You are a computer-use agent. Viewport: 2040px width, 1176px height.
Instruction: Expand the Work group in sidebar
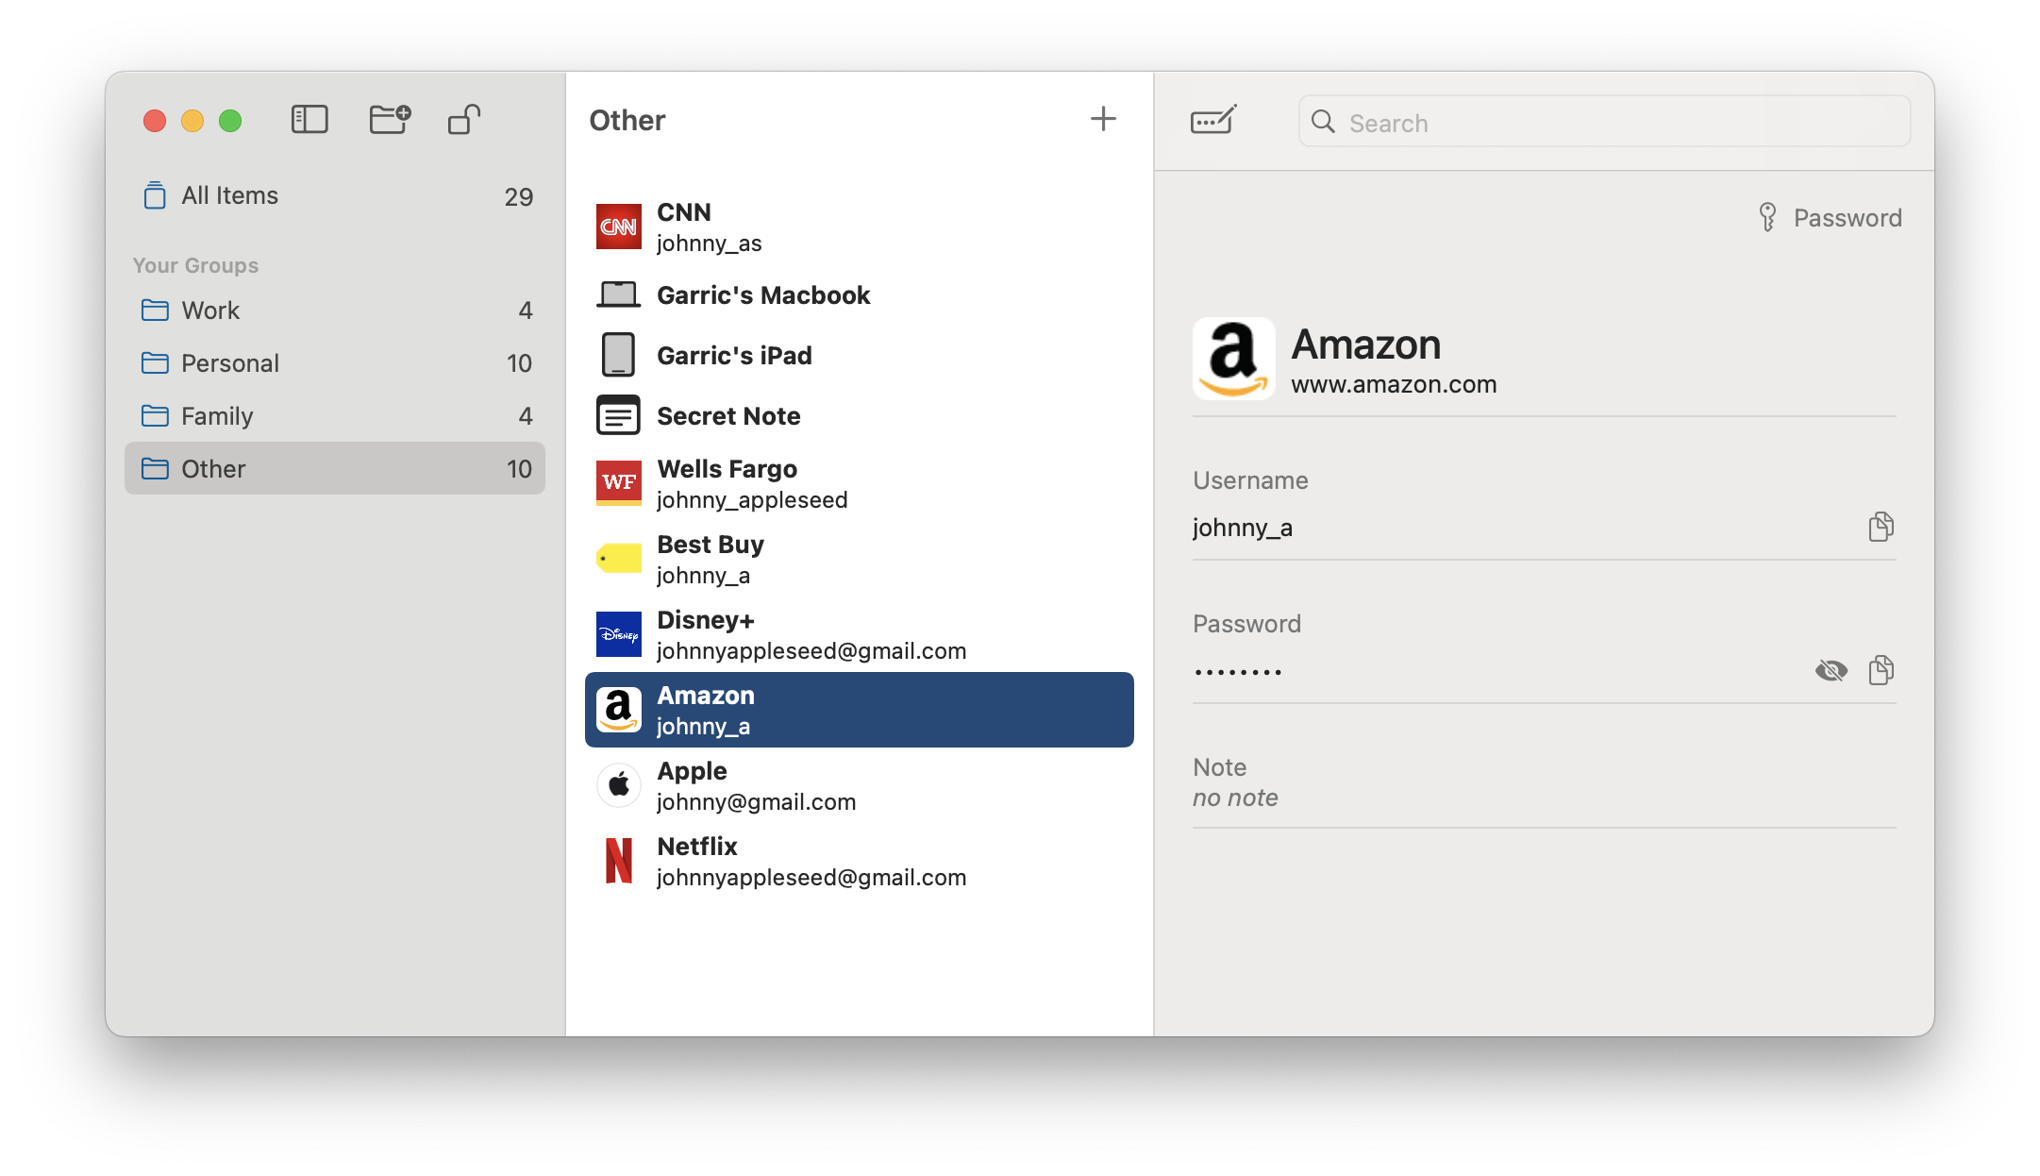coord(210,309)
